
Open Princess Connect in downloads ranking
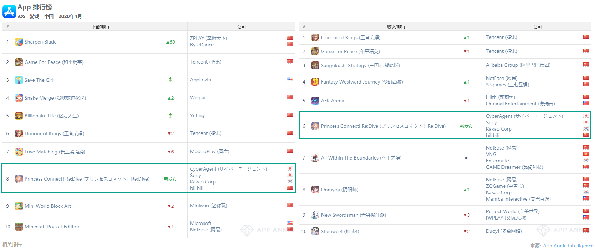click(x=87, y=179)
